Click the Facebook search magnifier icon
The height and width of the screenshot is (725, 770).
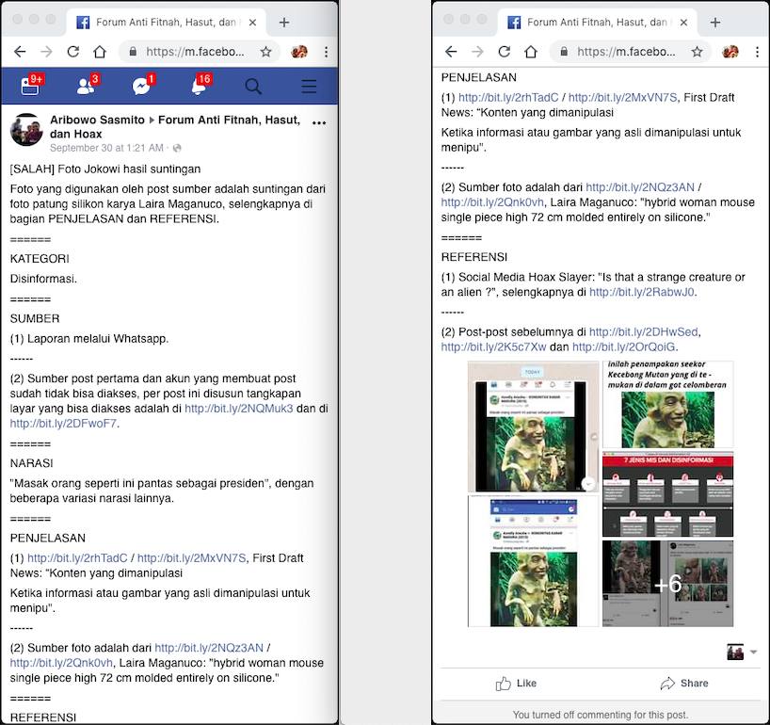pos(253,87)
